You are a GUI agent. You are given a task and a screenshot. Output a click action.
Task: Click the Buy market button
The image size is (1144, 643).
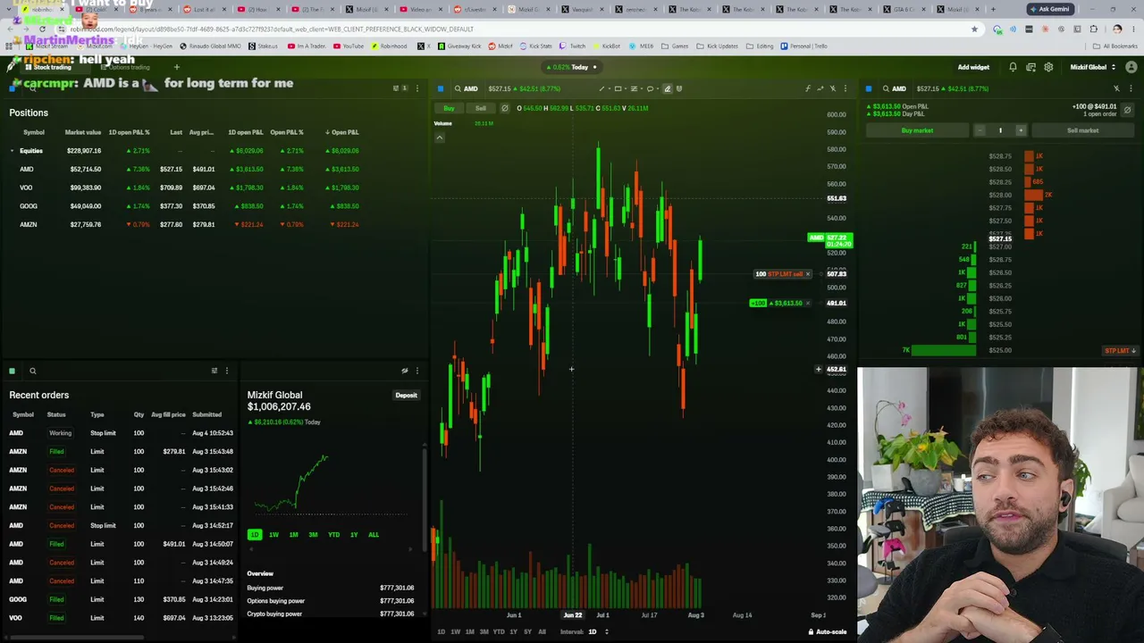click(917, 130)
